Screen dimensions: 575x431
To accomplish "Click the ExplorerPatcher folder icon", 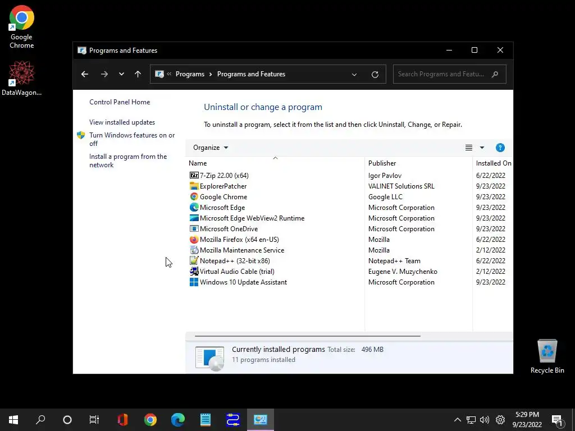I will [x=194, y=186].
